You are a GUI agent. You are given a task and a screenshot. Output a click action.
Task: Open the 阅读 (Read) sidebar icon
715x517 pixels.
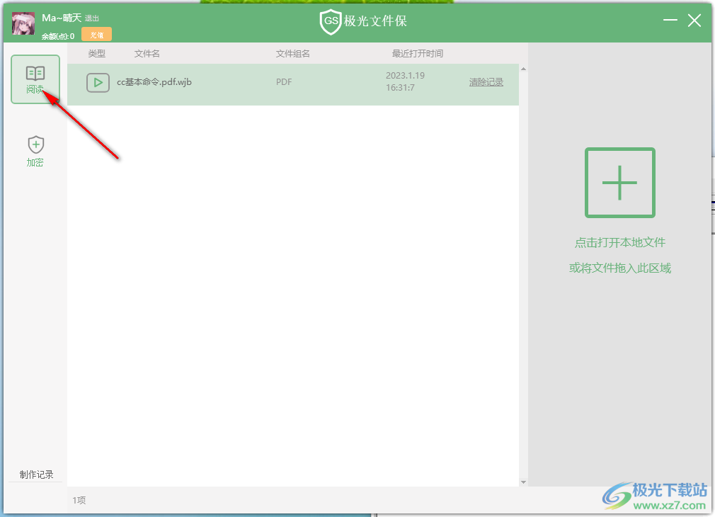pyautogui.click(x=35, y=79)
